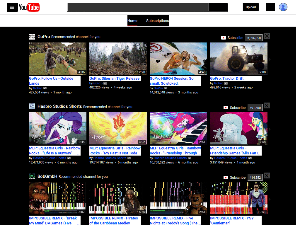The height and width of the screenshot is (225, 300).
Task: Click verified badge under 'My Past is Not Today'
Action: (129, 158)
